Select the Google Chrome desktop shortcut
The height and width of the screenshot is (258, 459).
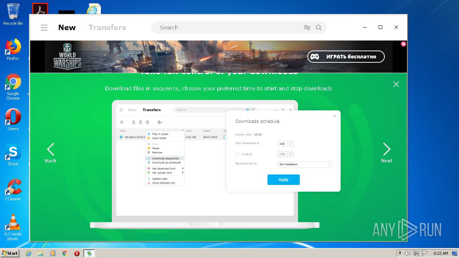coord(13,87)
